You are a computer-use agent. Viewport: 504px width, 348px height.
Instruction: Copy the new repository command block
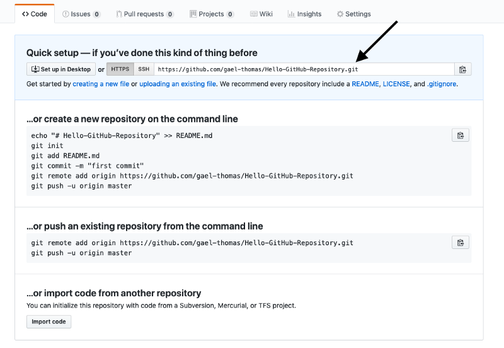(461, 135)
